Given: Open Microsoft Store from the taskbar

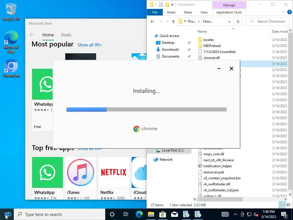Looking at the screenshot, I should 163,214.
